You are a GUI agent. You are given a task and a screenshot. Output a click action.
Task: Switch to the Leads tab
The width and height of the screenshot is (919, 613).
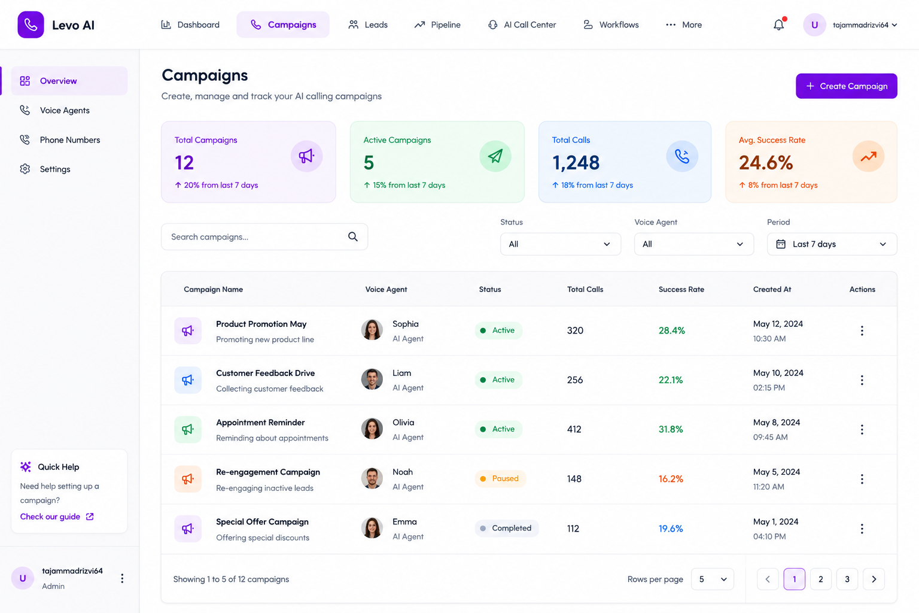[368, 25]
